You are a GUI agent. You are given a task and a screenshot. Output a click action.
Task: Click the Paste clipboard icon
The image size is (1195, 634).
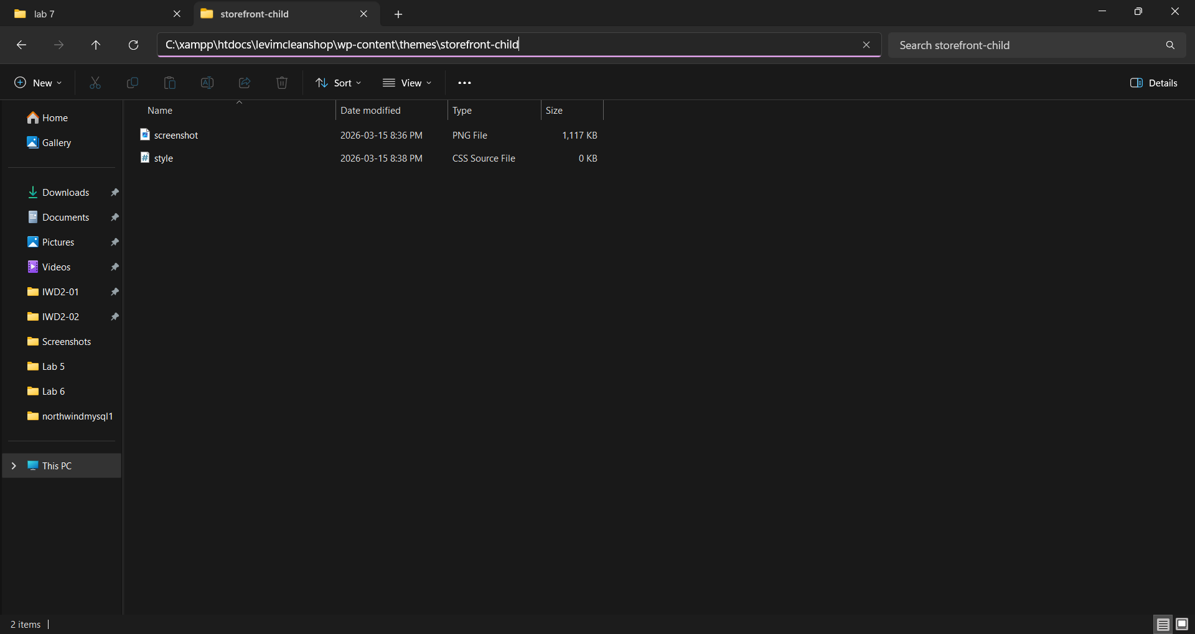tap(170, 83)
